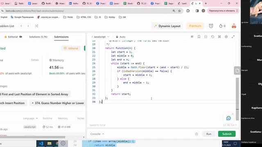Image resolution: width=262 pixels, height=147 pixels.
Task: Bookmark this page with the star icon
Action: (179, 11)
